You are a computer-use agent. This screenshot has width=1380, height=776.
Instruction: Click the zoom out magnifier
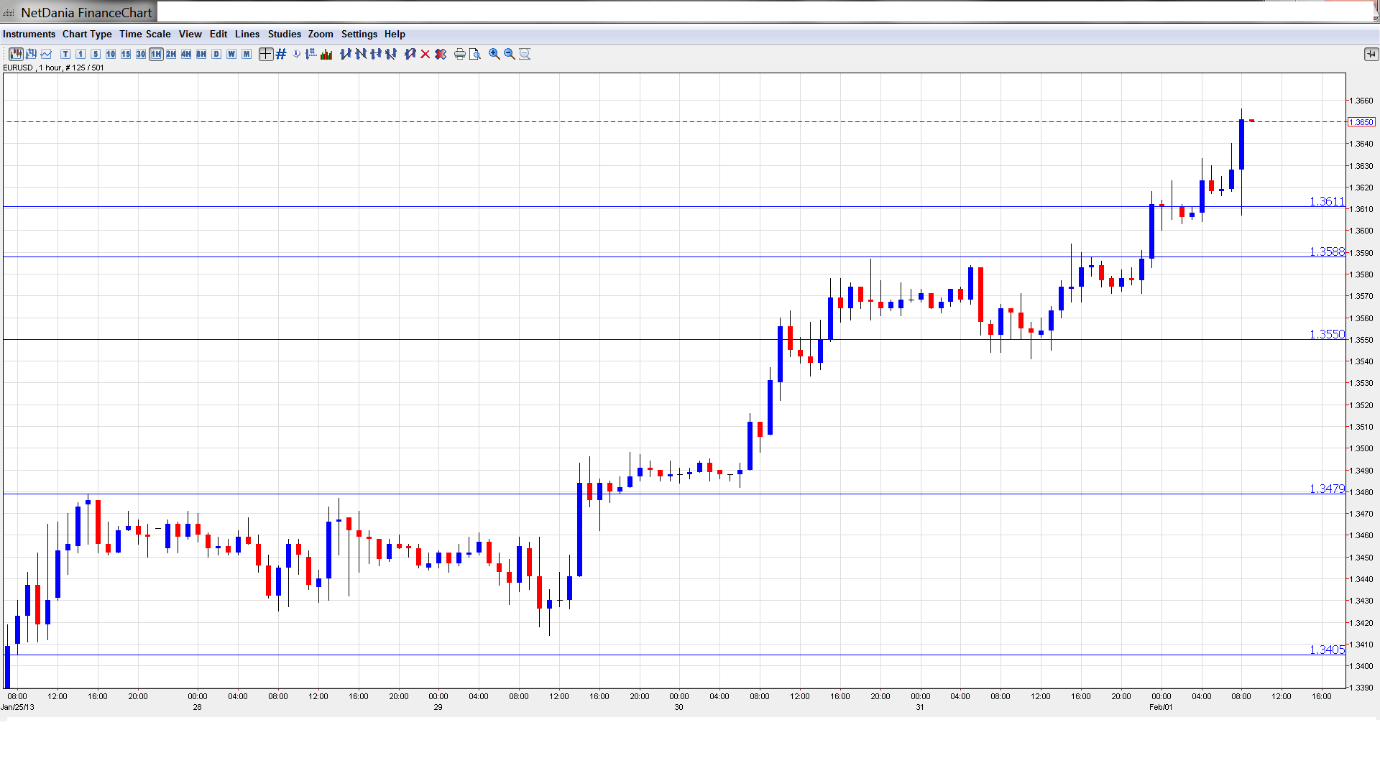point(510,54)
